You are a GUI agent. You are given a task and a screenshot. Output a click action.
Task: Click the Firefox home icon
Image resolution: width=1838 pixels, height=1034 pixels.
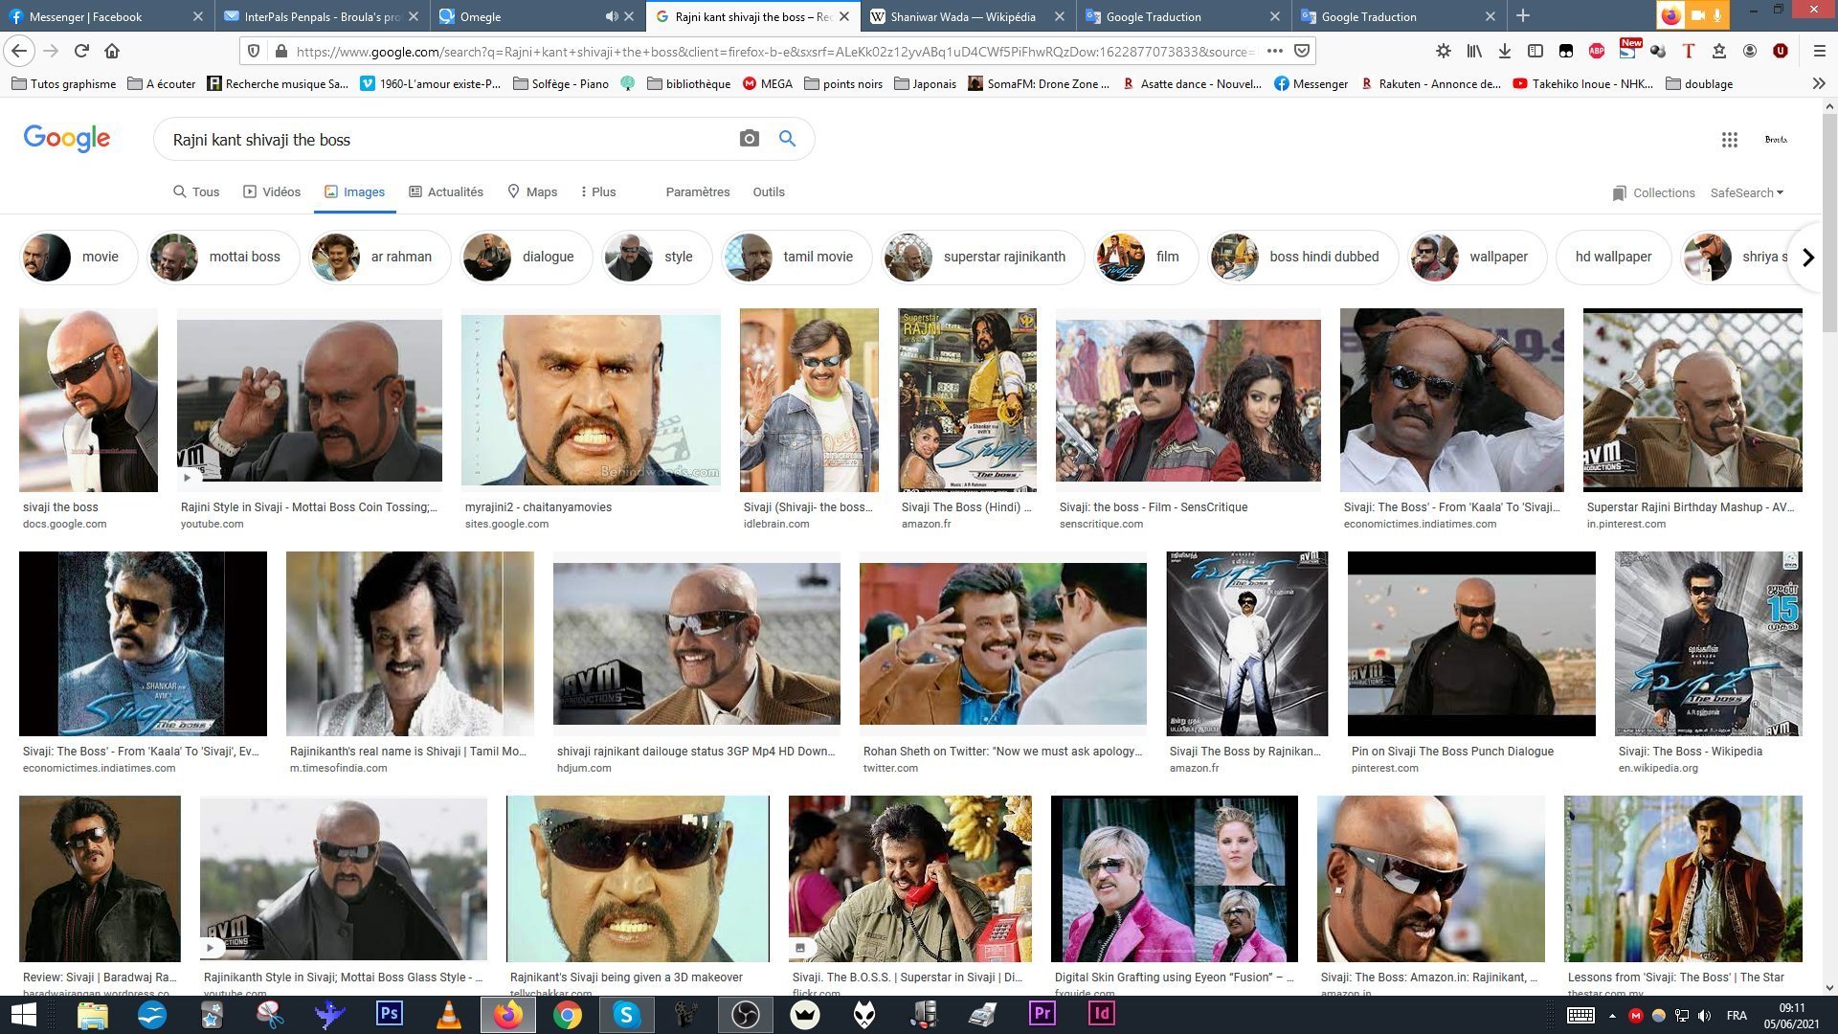pos(112,51)
